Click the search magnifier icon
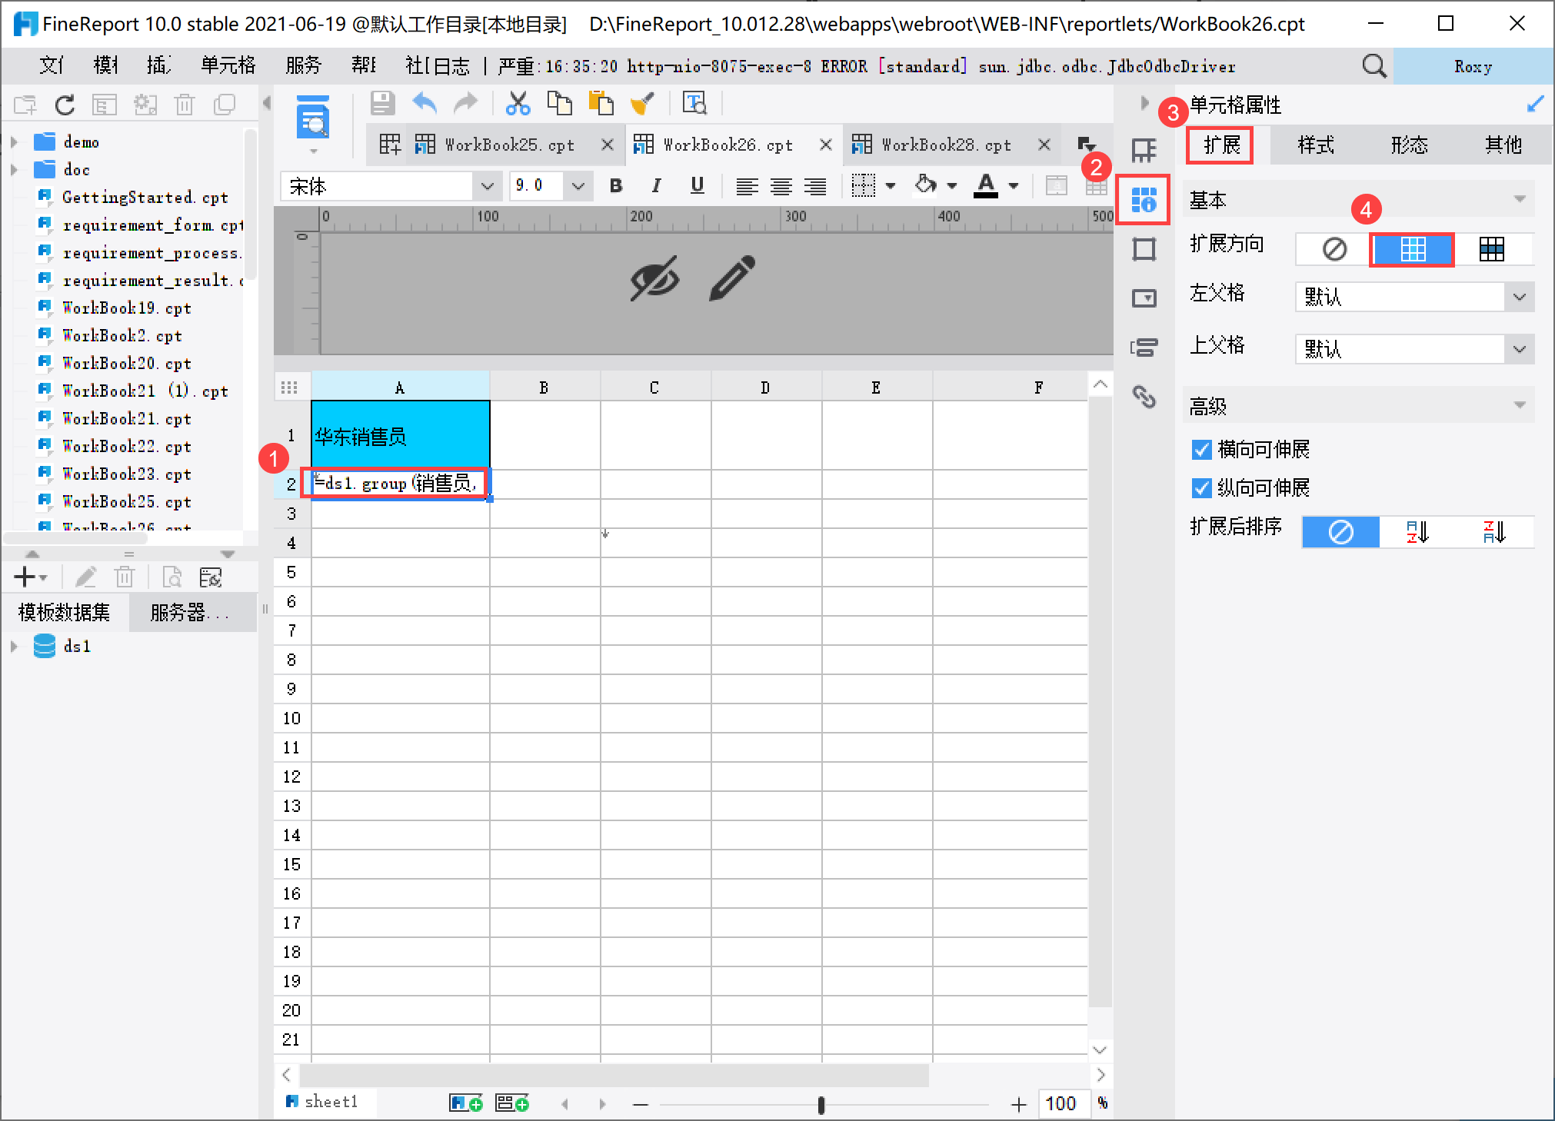1555x1121 pixels. [x=1374, y=66]
